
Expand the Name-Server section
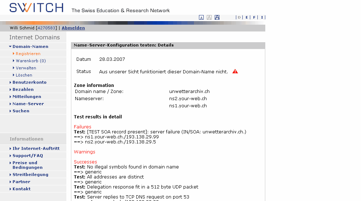click(28, 104)
